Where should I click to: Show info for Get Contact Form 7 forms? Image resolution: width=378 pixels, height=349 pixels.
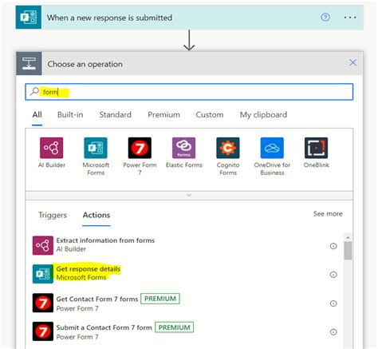pos(333,303)
